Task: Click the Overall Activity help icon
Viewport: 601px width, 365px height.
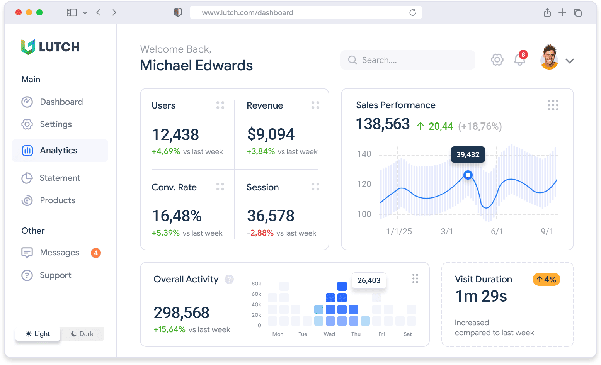Action: [229, 279]
